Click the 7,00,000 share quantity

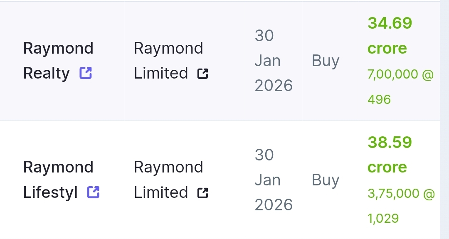tap(393, 74)
